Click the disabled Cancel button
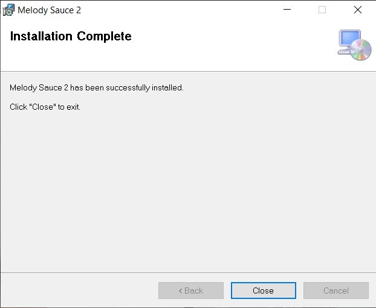Screen dimensions: 376x308 [336, 291]
